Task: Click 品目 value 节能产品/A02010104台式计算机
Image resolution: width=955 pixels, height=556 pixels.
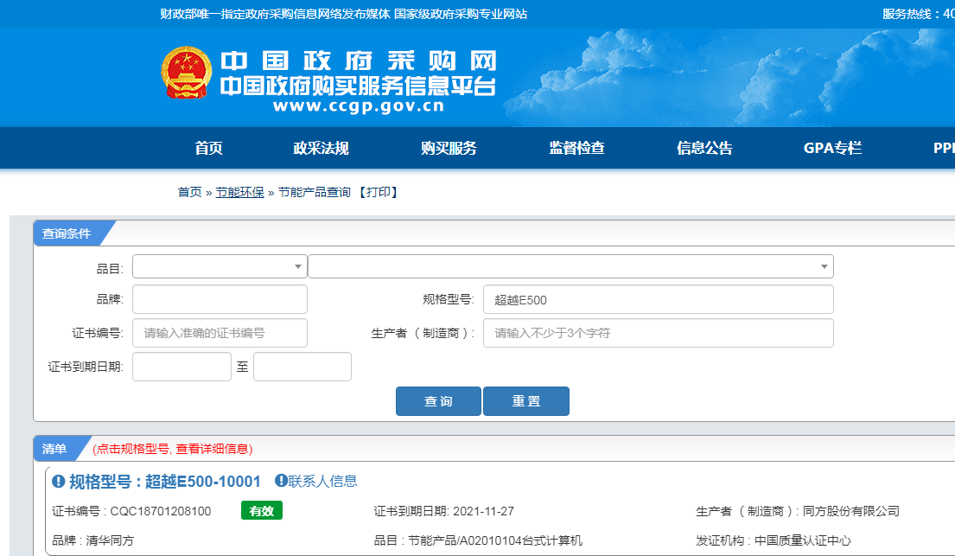Action: tap(495, 540)
